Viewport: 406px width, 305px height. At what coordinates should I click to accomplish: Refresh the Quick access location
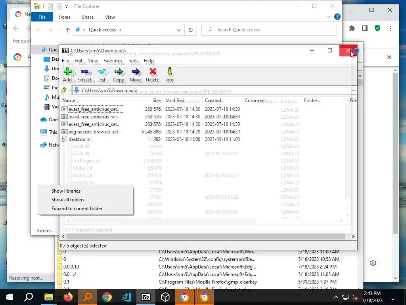[x=191, y=30]
